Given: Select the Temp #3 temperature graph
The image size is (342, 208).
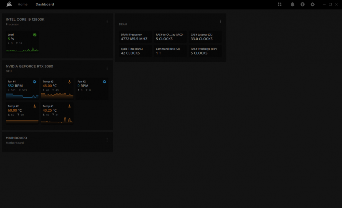Looking at the screenshot, I should 57,96.
